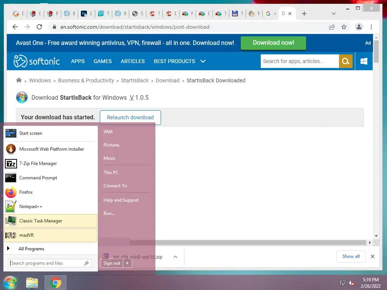
Task: Reload the current page
Action: point(39,27)
